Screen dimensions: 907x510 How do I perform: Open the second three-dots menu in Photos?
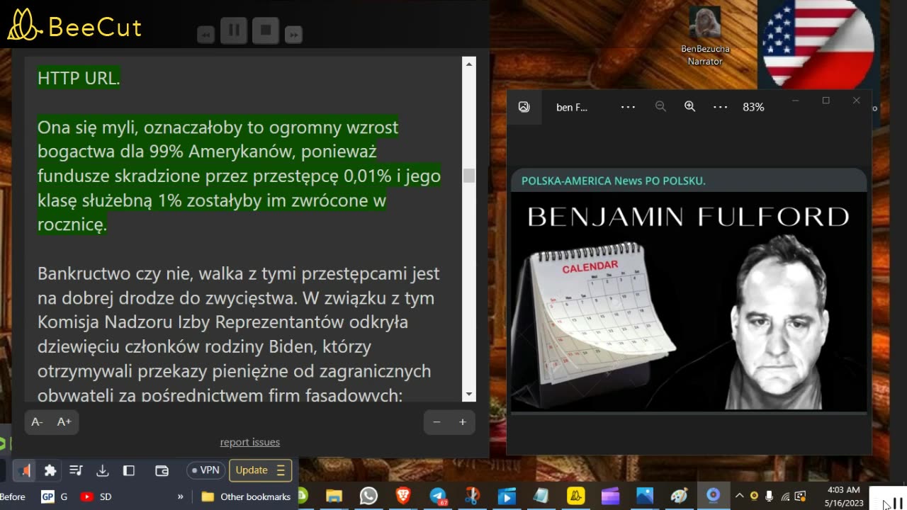[720, 107]
